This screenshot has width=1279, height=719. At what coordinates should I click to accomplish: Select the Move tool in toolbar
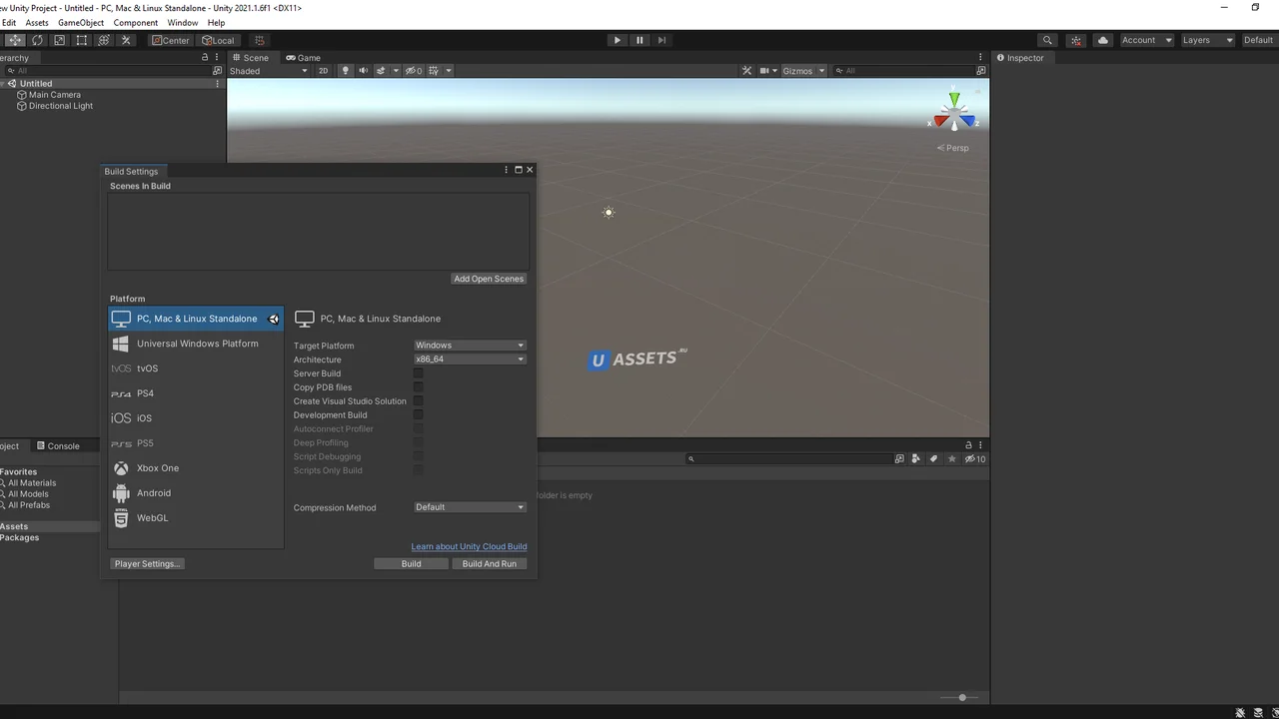point(15,40)
